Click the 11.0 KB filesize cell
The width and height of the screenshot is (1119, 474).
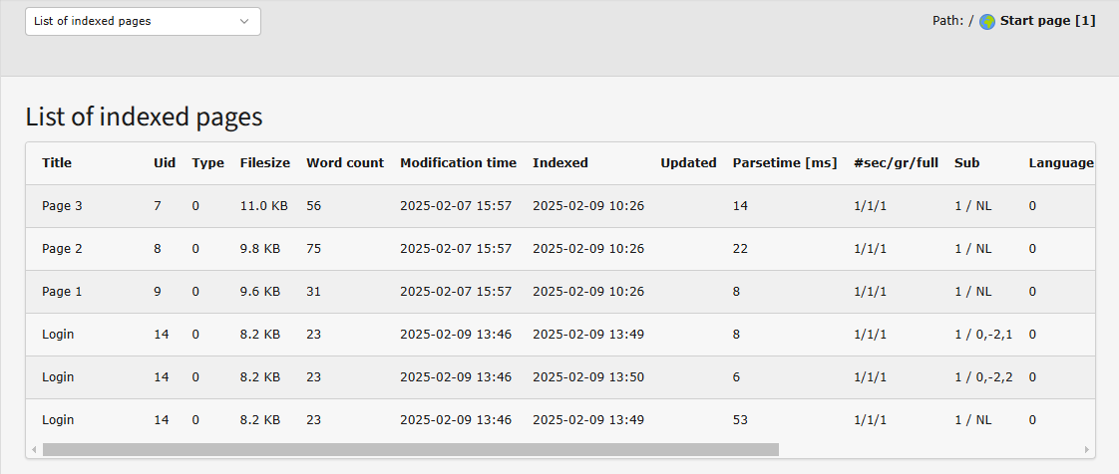(263, 206)
